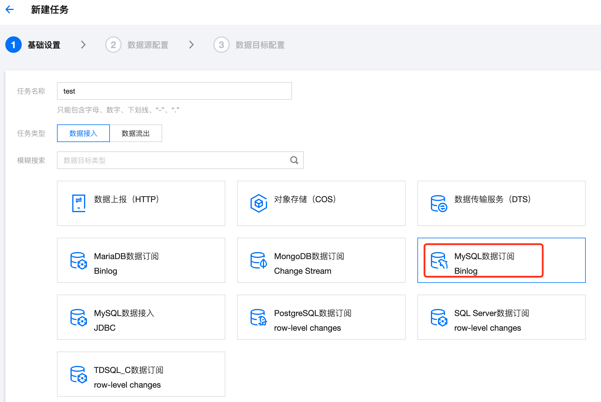Click the step 1 number circle

pyautogui.click(x=14, y=45)
